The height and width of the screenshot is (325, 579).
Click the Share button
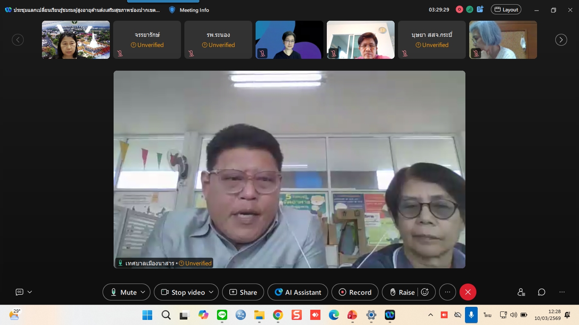point(243,292)
